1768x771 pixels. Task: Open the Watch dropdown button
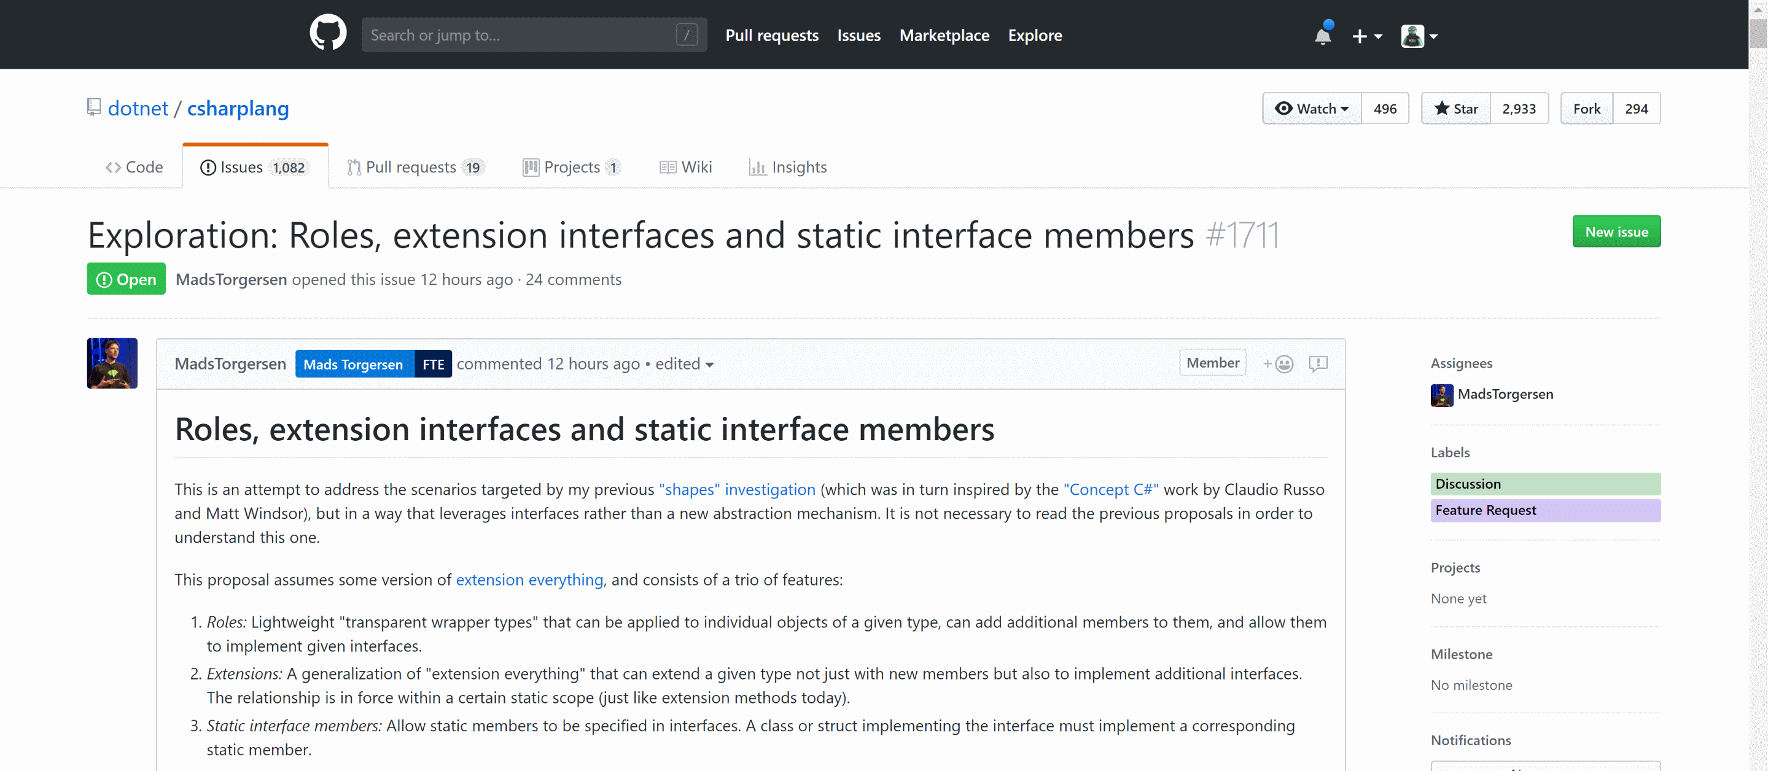[x=1312, y=109]
